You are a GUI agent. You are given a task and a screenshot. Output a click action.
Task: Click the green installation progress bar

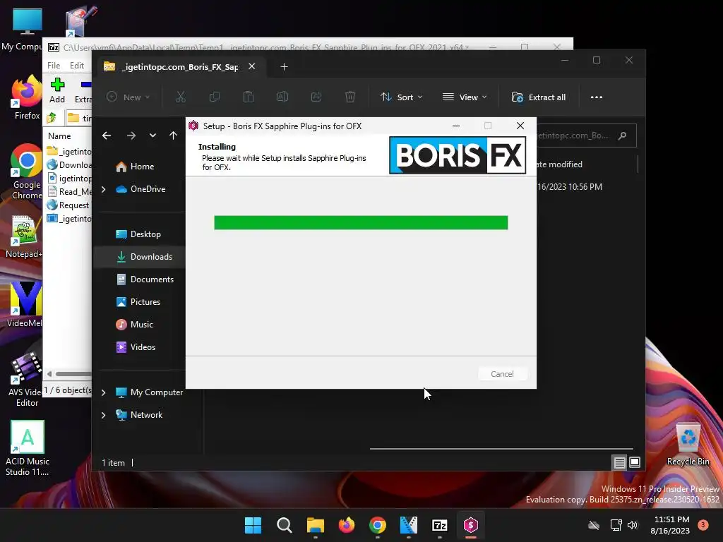click(361, 222)
